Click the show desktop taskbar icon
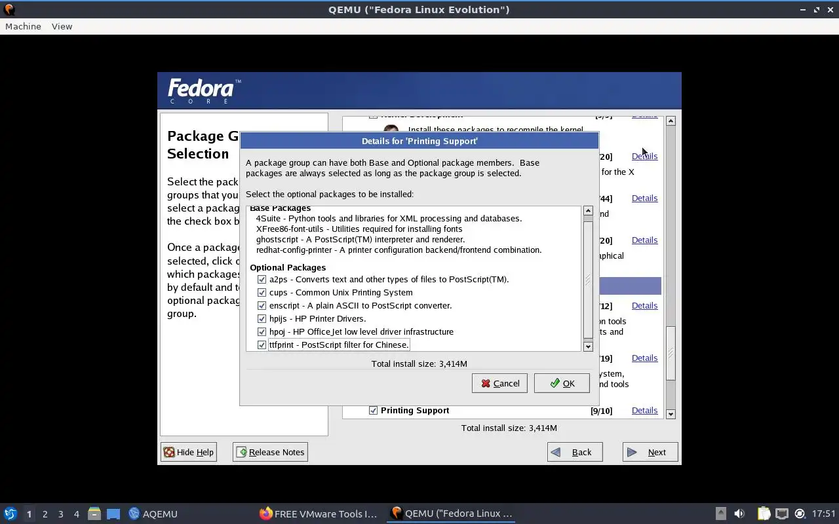The width and height of the screenshot is (839, 524). pos(113,514)
